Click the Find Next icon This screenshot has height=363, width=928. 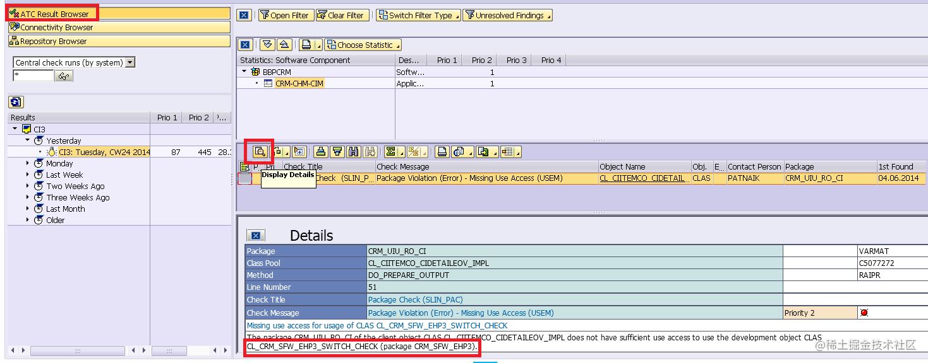pos(370,151)
